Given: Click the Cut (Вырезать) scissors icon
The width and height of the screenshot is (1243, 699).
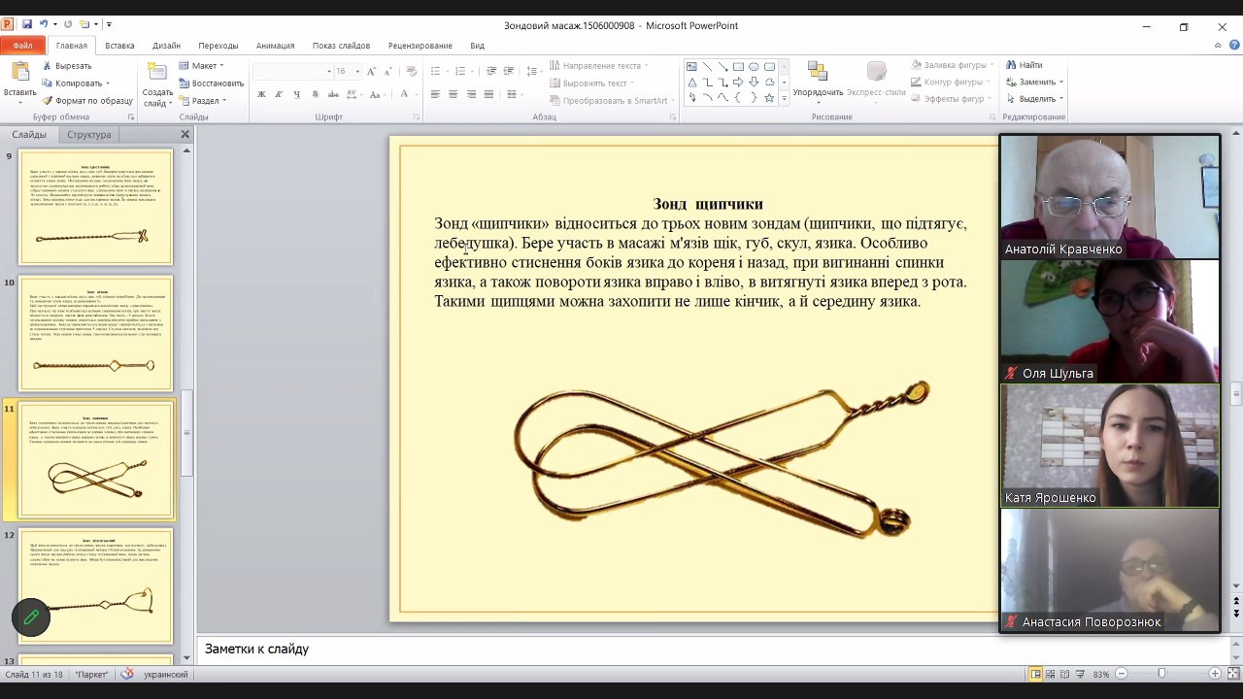Looking at the screenshot, I should click(x=48, y=66).
